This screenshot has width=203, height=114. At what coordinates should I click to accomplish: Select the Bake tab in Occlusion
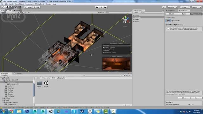click(x=184, y=14)
